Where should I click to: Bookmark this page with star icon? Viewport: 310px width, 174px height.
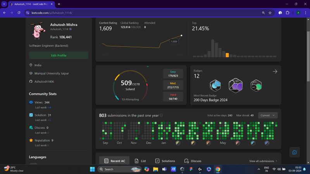pos(270,13)
